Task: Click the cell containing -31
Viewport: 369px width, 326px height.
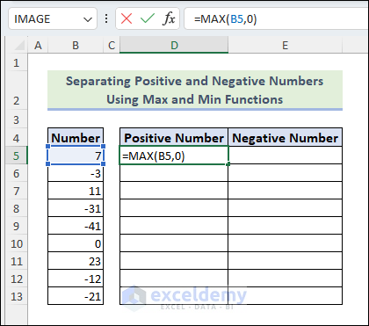Action: [x=76, y=208]
